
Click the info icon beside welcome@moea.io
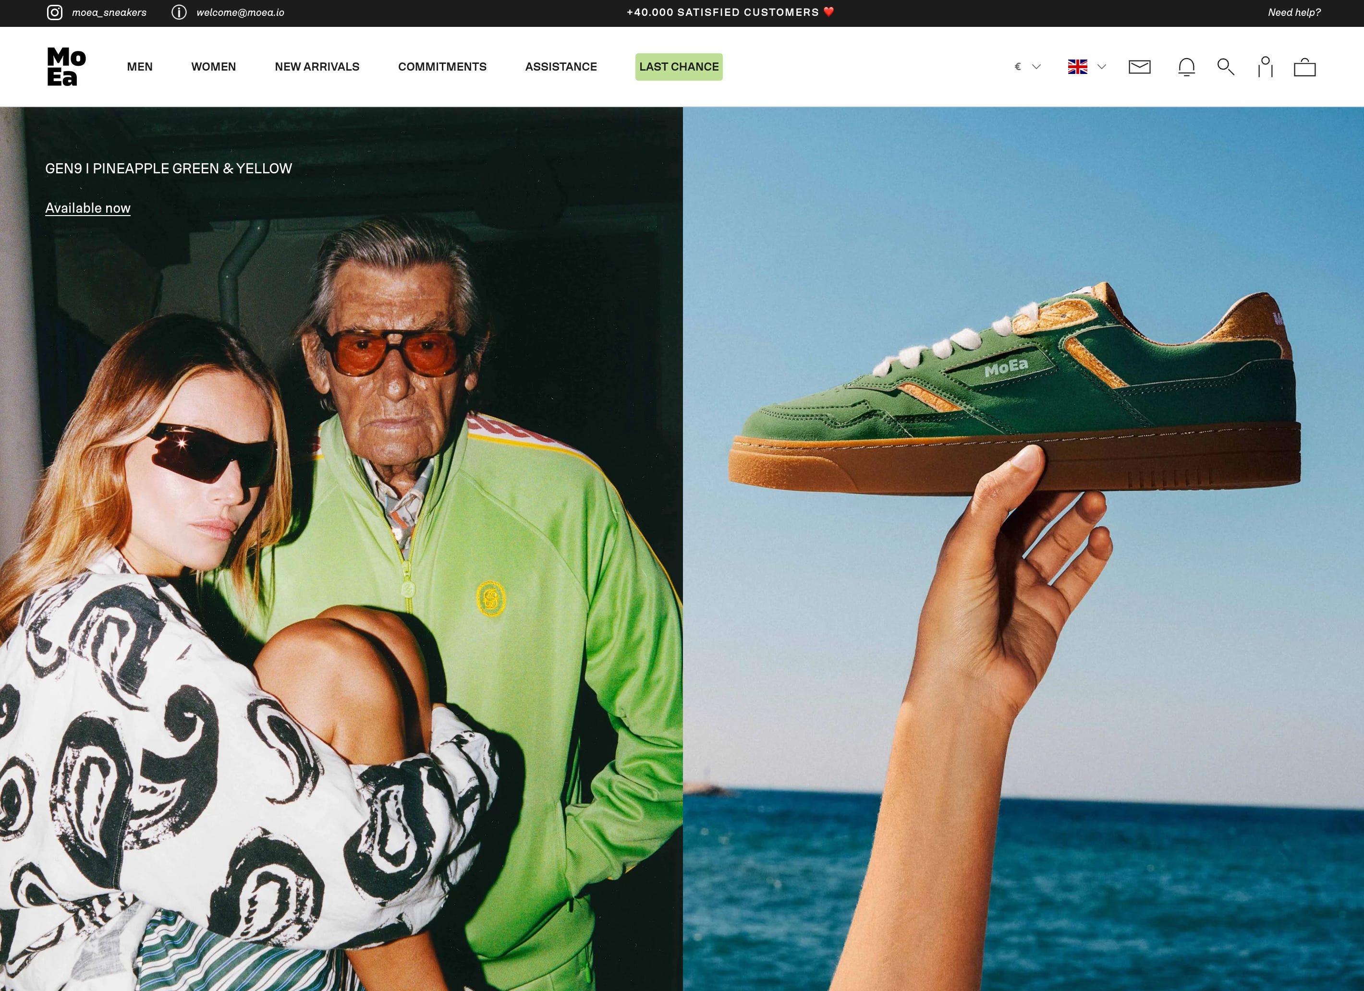tap(179, 12)
